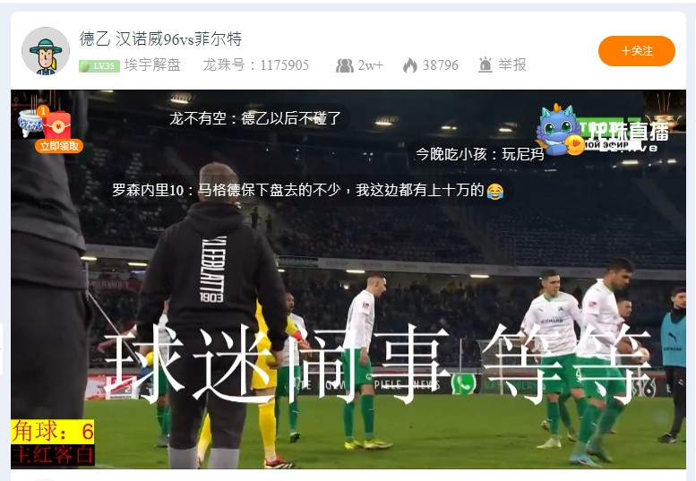Click the 主红客白 overlay label
The height and width of the screenshot is (481, 696).
53,455
